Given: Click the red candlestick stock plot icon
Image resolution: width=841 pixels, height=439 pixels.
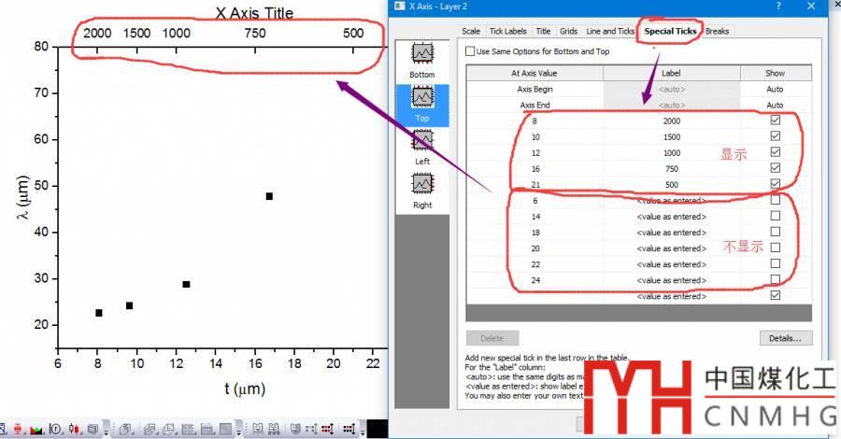Looking at the screenshot, I should 74,429.
